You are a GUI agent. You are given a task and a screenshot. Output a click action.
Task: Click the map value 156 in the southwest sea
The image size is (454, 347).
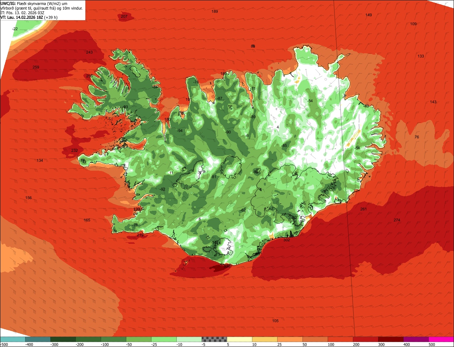29,198
